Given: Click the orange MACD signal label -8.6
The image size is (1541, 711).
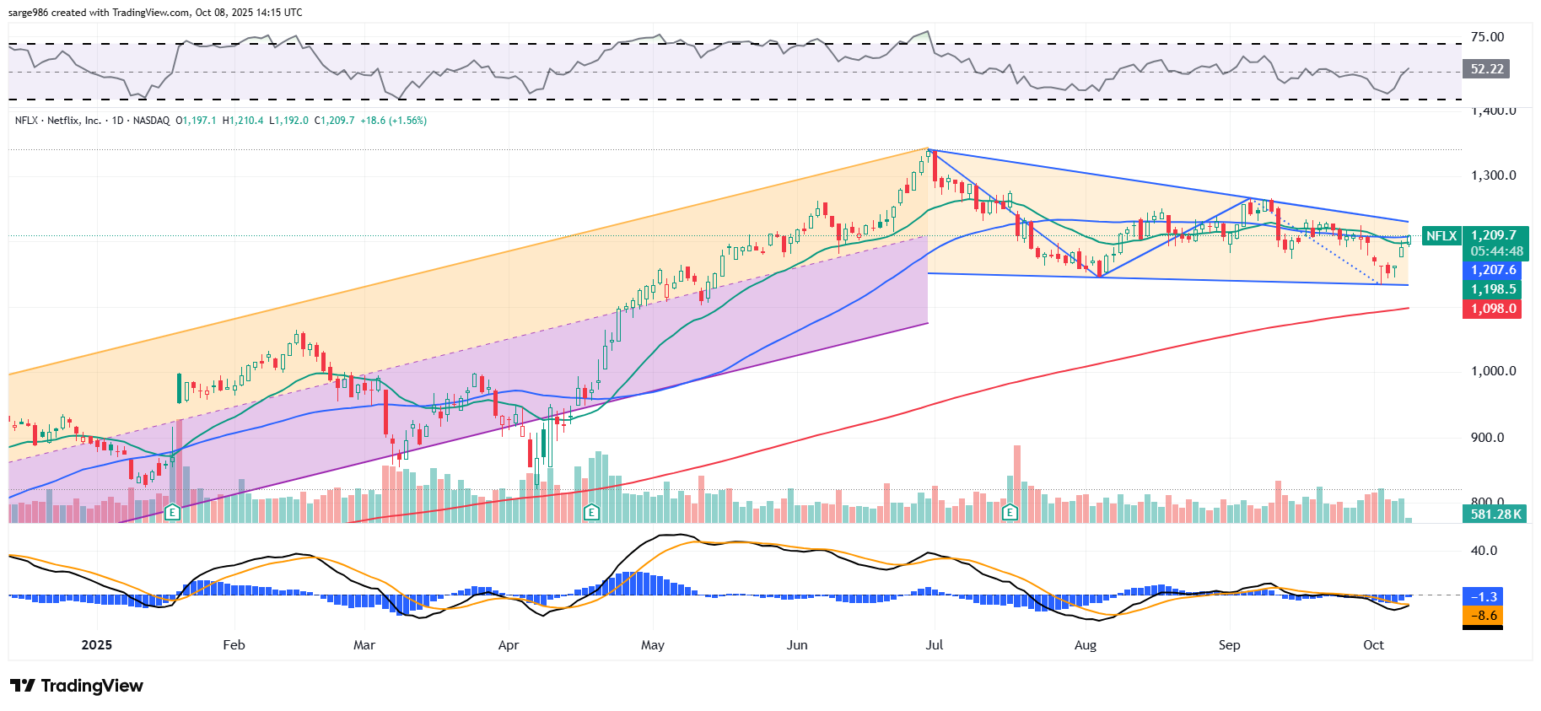Looking at the screenshot, I should [1483, 616].
